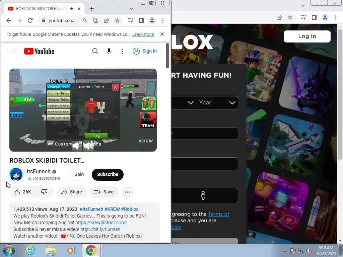Toggle side panel in YouTube Chrome window
Screen dimensions: 343x257
[x=141, y=20]
